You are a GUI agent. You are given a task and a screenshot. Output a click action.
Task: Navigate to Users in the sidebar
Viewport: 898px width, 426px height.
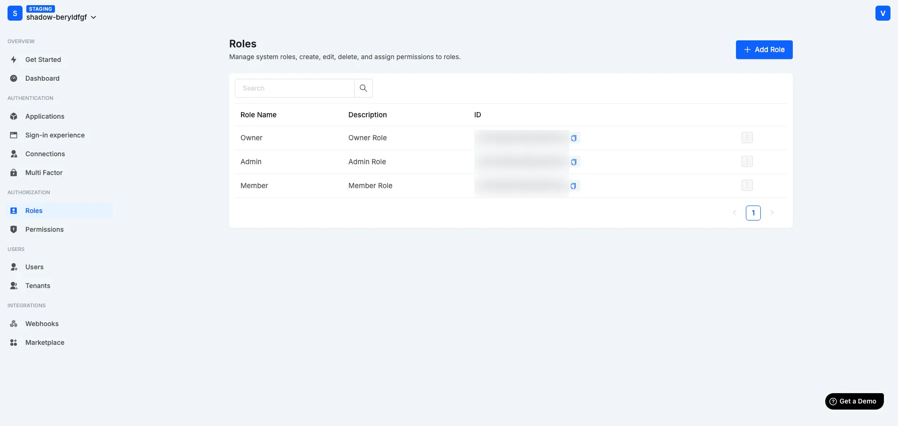35,266
